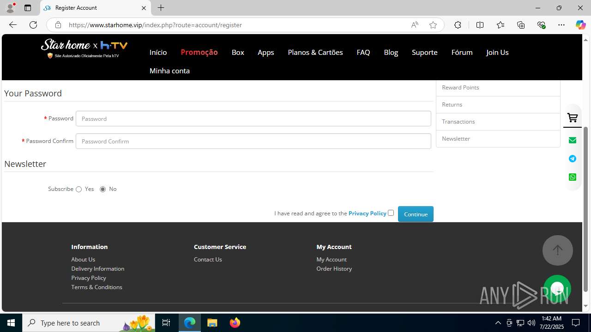The width and height of the screenshot is (591, 332).
Task: Open the Apps menu item
Action: tap(266, 53)
